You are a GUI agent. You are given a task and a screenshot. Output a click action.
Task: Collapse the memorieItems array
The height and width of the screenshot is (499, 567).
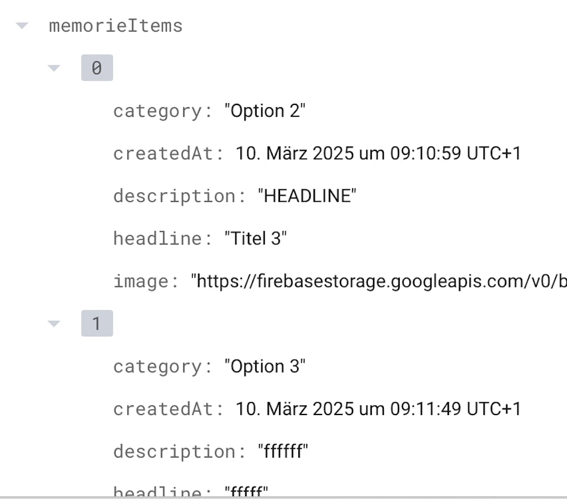22,26
